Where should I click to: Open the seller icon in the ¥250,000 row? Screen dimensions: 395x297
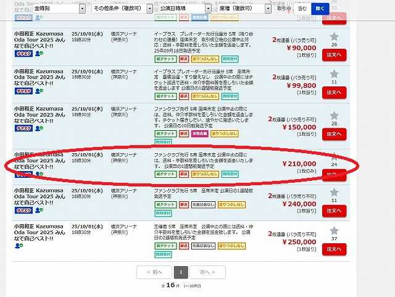click(19, 245)
